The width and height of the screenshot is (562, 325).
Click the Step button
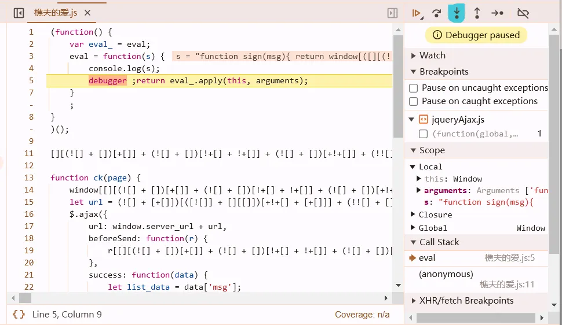pos(498,13)
